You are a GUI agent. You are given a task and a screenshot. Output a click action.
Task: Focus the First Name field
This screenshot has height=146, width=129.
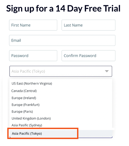click(33, 25)
